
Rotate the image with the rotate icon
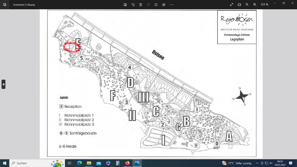133,5
